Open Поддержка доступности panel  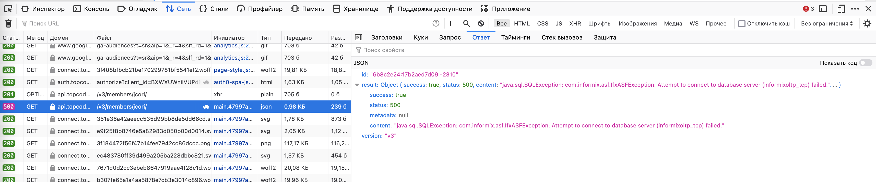pyautogui.click(x=430, y=9)
